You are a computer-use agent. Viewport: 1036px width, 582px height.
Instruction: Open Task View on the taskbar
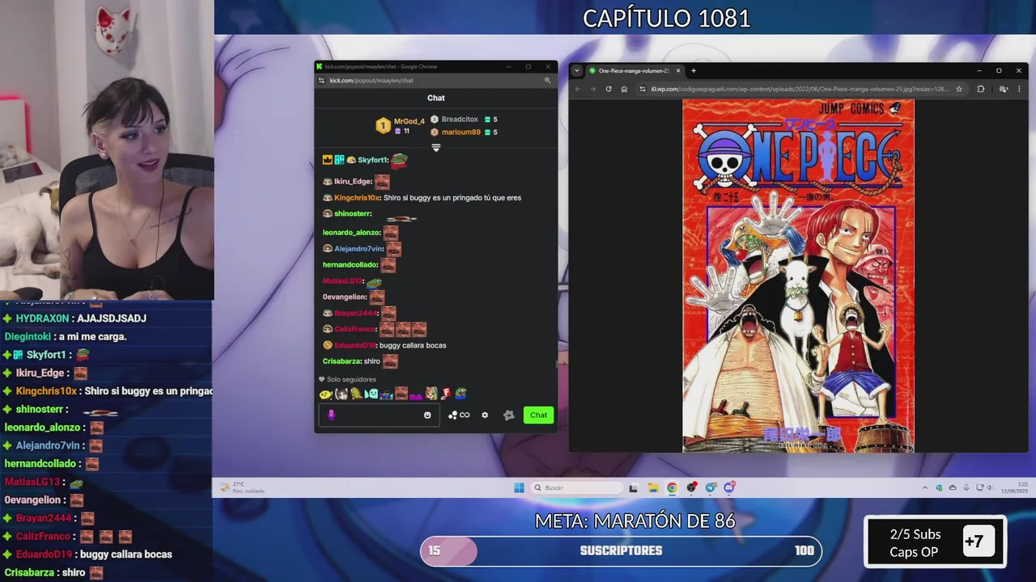[x=634, y=487]
